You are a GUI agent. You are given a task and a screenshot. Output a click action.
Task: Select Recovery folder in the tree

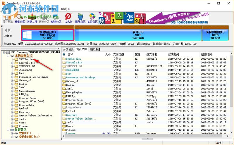pyautogui.click(x=24, y=112)
